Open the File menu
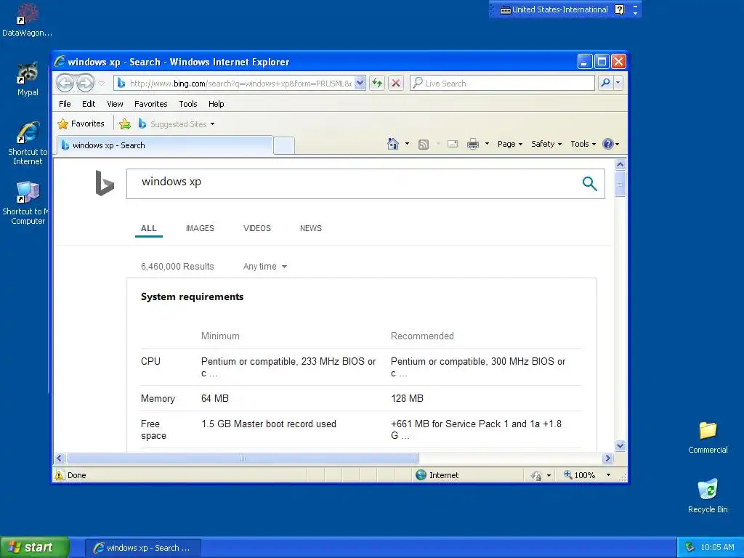Screen dimensions: 744x558 (x=65, y=104)
